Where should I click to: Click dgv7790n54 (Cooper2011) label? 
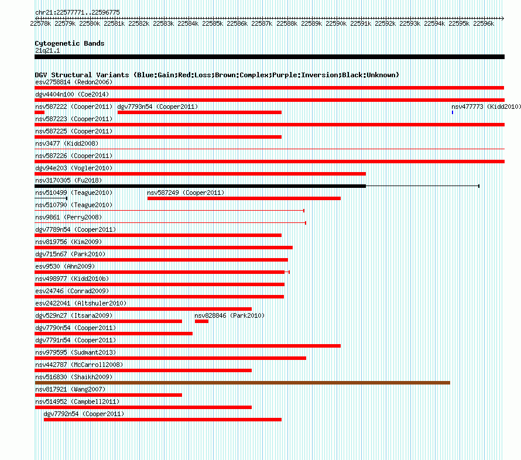76,328
